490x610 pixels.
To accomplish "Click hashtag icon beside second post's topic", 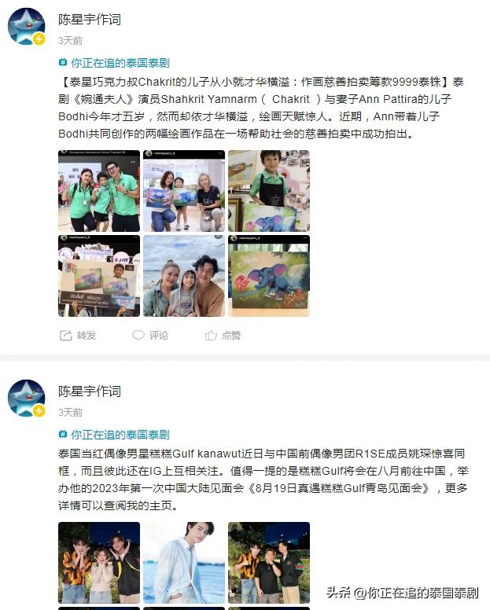I will tap(62, 434).
